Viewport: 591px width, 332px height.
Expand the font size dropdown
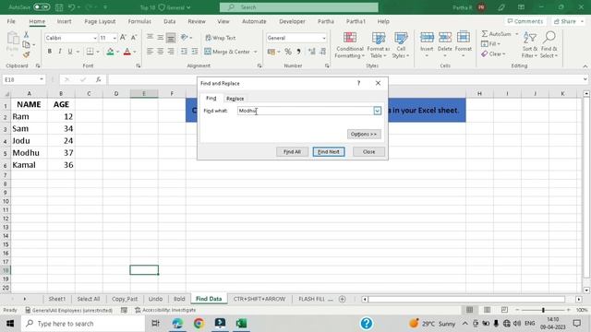(115, 38)
